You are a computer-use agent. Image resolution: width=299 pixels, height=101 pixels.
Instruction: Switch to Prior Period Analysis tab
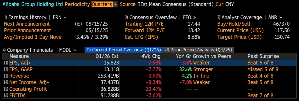point(199,50)
